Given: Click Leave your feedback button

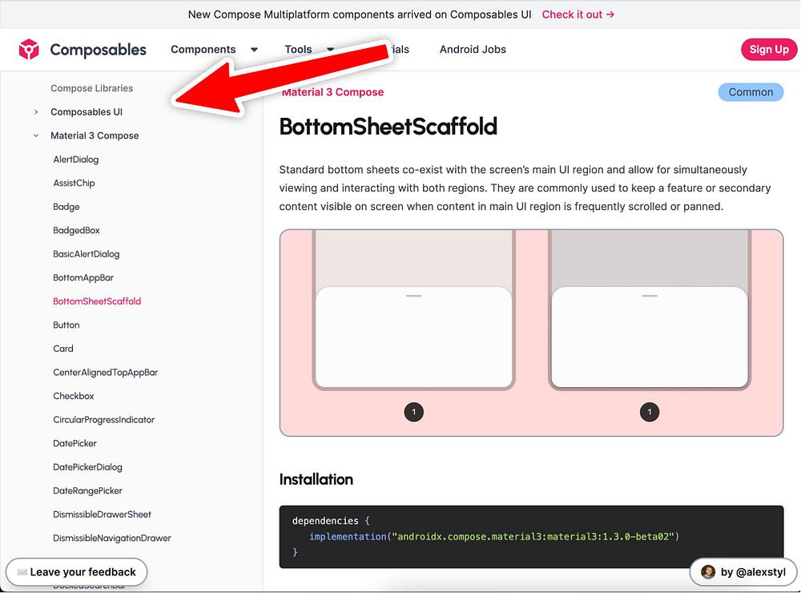Looking at the screenshot, I should click(77, 572).
